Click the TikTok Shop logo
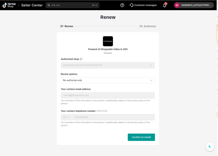Screen dimensions: 218x156 [x=9, y=5]
